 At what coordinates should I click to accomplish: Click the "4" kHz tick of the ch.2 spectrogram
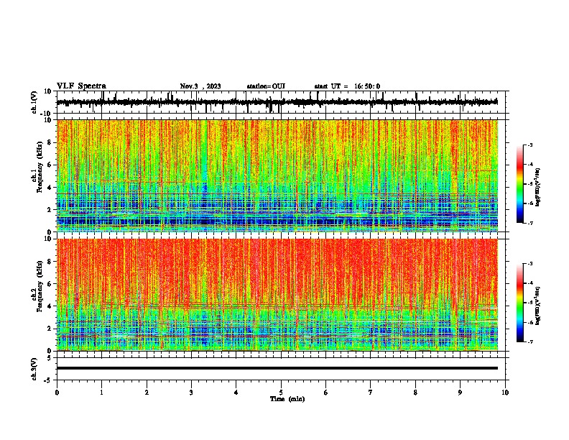point(50,306)
